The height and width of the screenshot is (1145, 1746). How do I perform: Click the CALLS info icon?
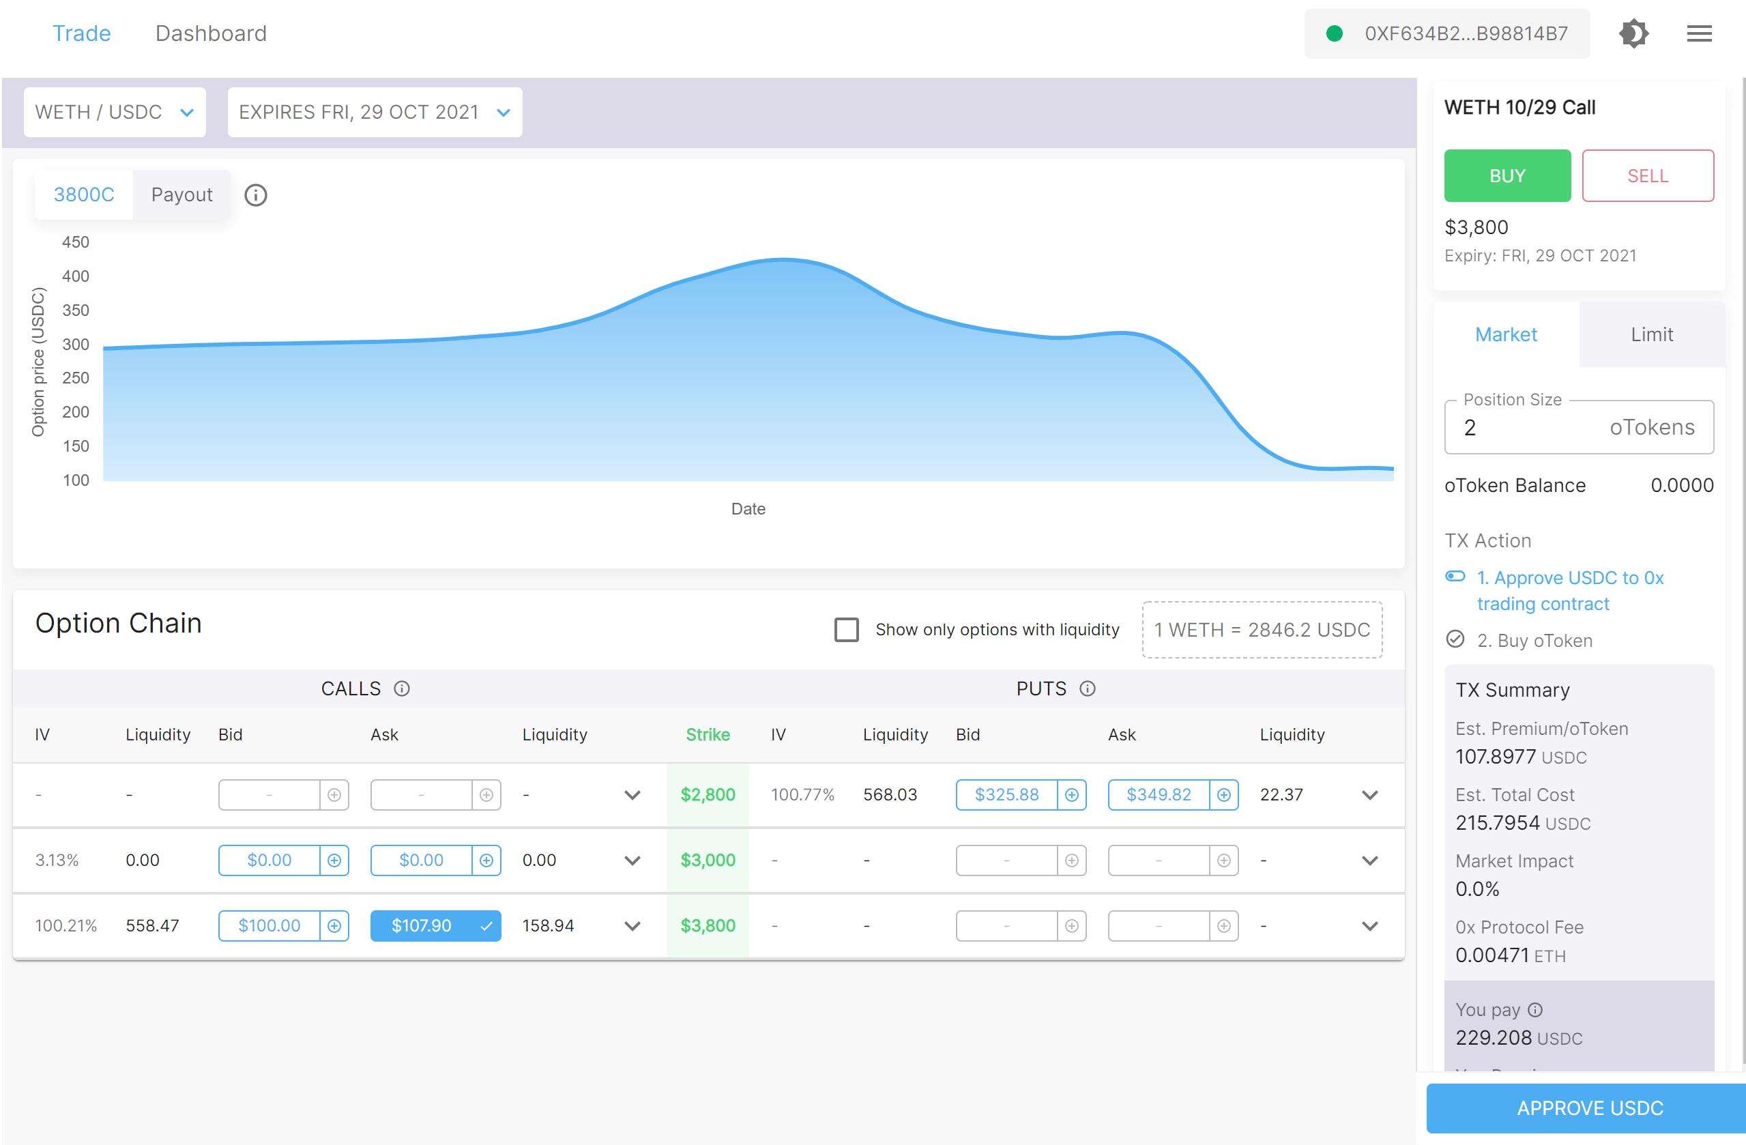point(401,689)
